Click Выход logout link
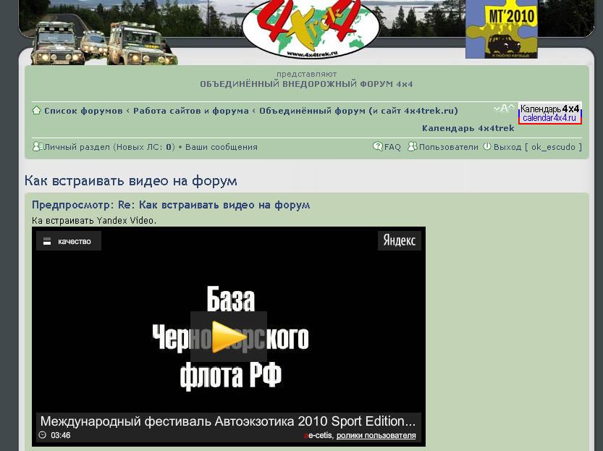Image resolution: width=603 pixels, height=451 pixels. 507,147
